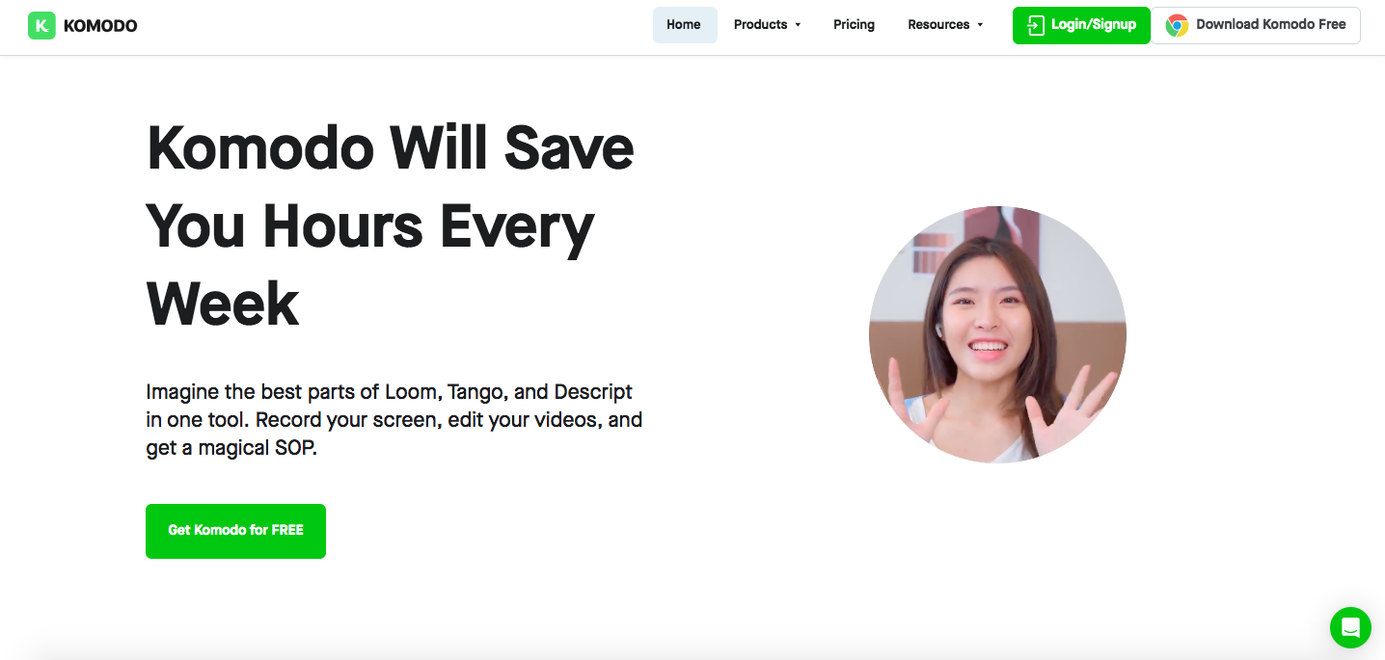1385x660 pixels.
Task: Click the paragraph starting 'Imagine the best parts of Loom'
Action: click(394, 420)
